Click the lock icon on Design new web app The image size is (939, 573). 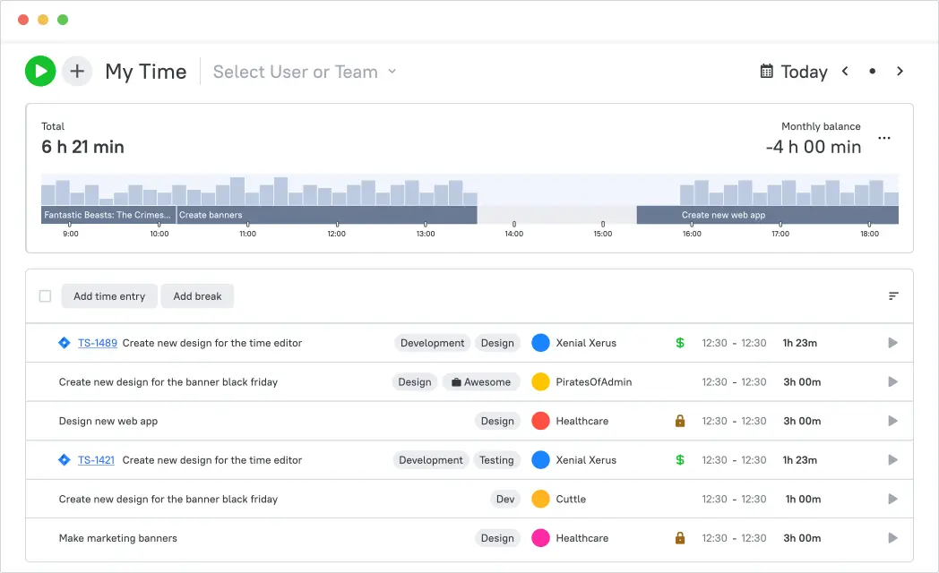click(x=679, y=421)
